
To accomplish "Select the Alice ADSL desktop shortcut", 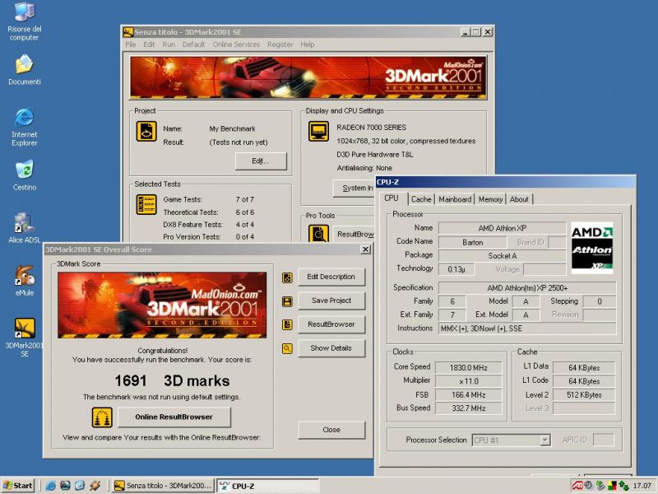I will (25, 228).
